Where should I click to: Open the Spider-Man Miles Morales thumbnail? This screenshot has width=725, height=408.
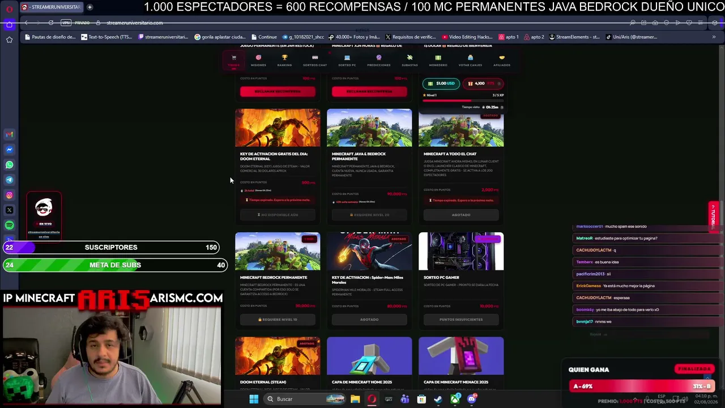[369, 251]
